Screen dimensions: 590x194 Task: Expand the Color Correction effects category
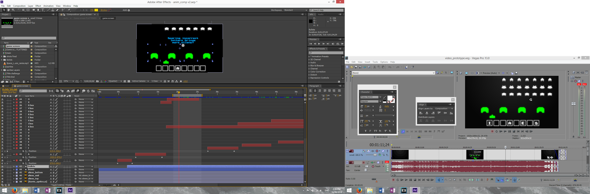tap(309, 72)
